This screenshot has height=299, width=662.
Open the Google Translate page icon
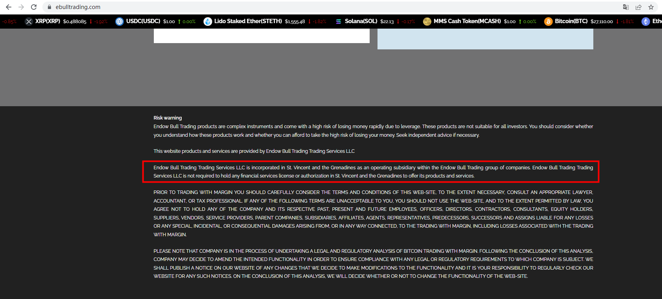(626, 7)
